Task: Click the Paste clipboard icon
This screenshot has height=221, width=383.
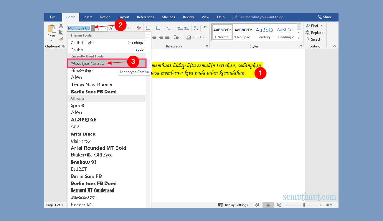Action: 52,29
